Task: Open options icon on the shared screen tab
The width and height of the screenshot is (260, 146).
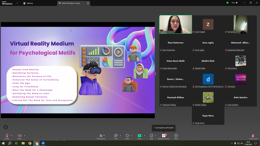Action: [88, 3]
